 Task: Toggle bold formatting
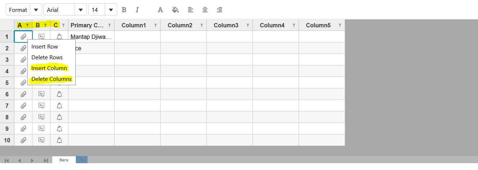pyautogui.click(x=124, y=10)
